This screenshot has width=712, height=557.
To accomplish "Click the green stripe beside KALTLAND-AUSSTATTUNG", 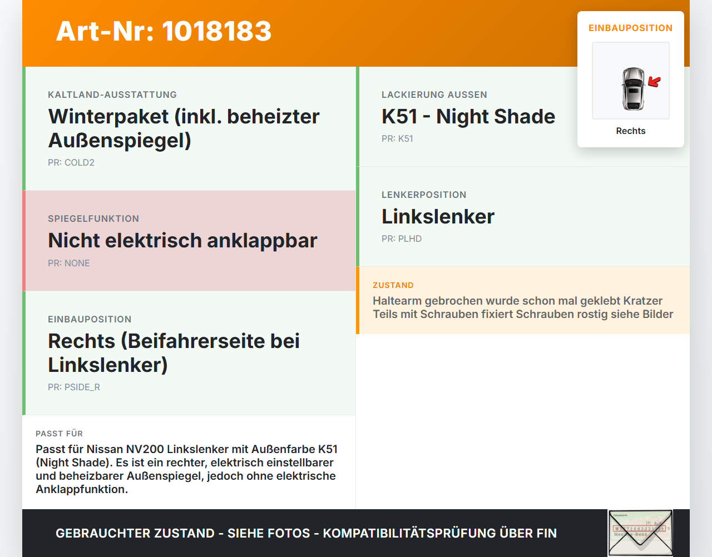I will point(24,128).
